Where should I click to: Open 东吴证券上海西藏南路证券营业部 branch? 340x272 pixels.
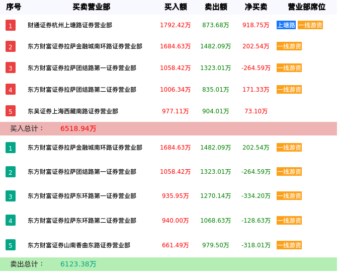point(73,111)
